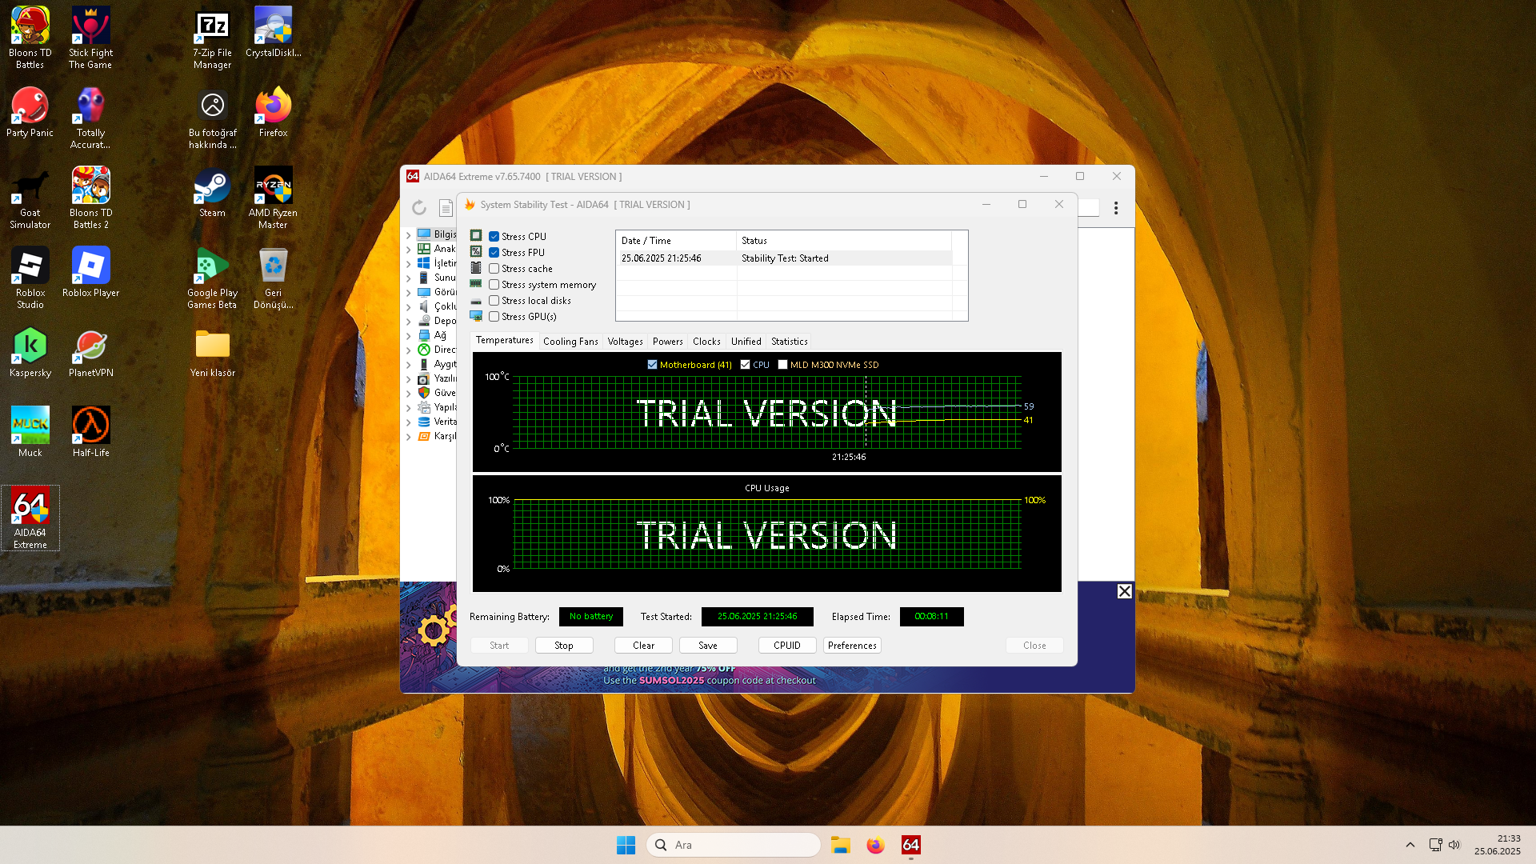This screenshot has width=1536, height=864.
Task: Launch Kaspersky desktop shortcut
Action: [30, 352]
